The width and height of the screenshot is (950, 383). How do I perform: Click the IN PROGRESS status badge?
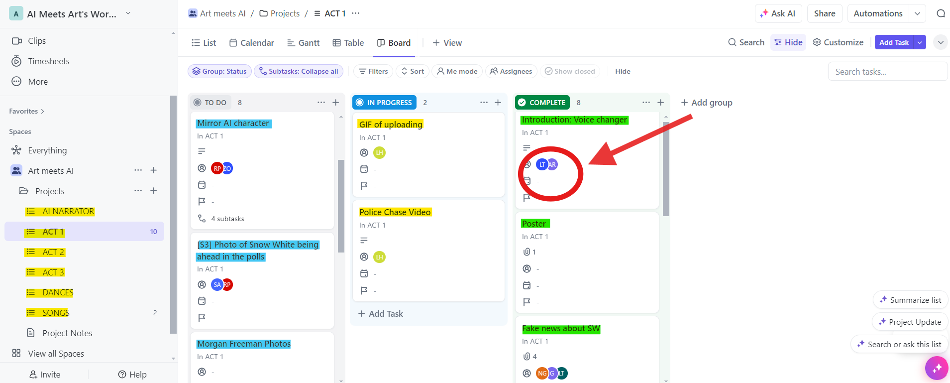click(x=384, y=103)
